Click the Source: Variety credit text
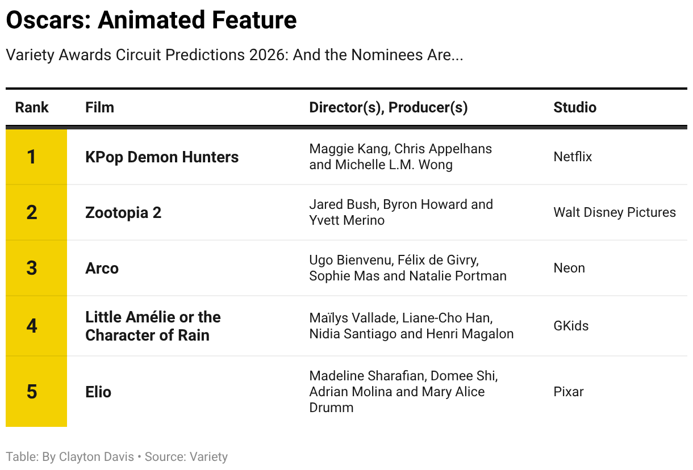The image size is (693, 470). click(186, 457)
